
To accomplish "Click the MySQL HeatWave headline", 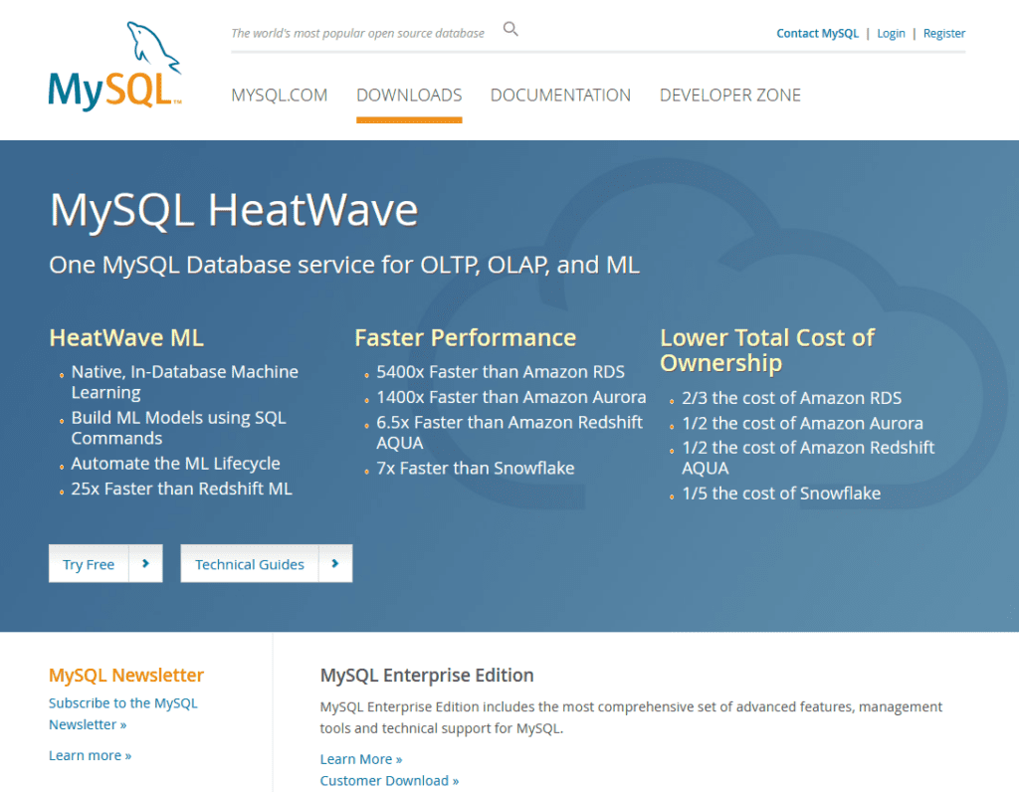I will tap(234, 210).
